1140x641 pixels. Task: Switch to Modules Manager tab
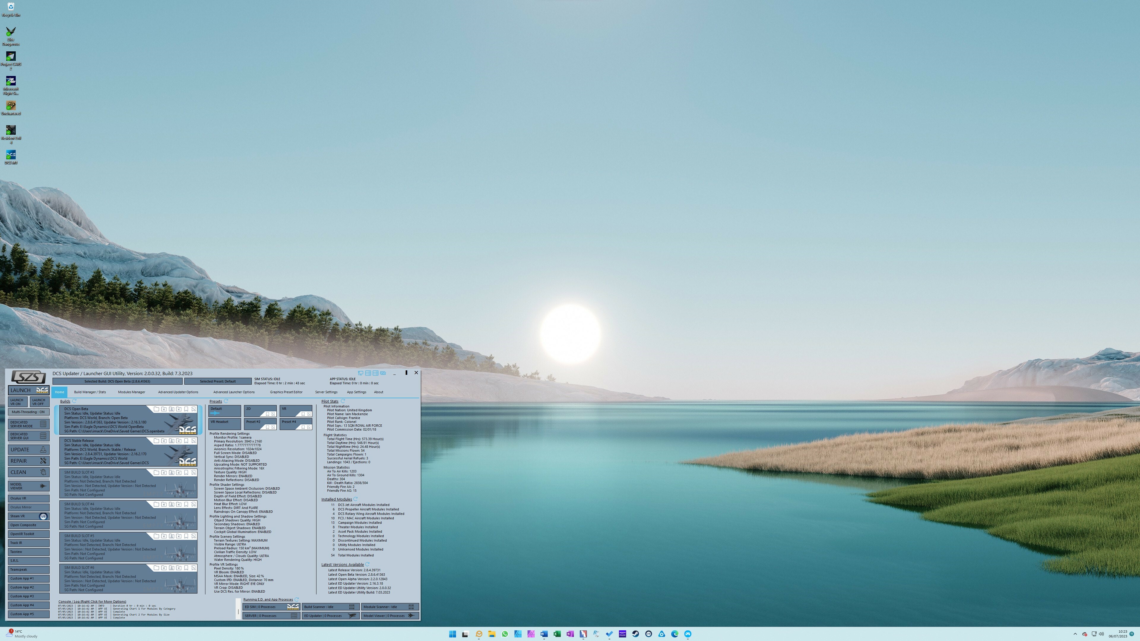[x=132, y=392]
